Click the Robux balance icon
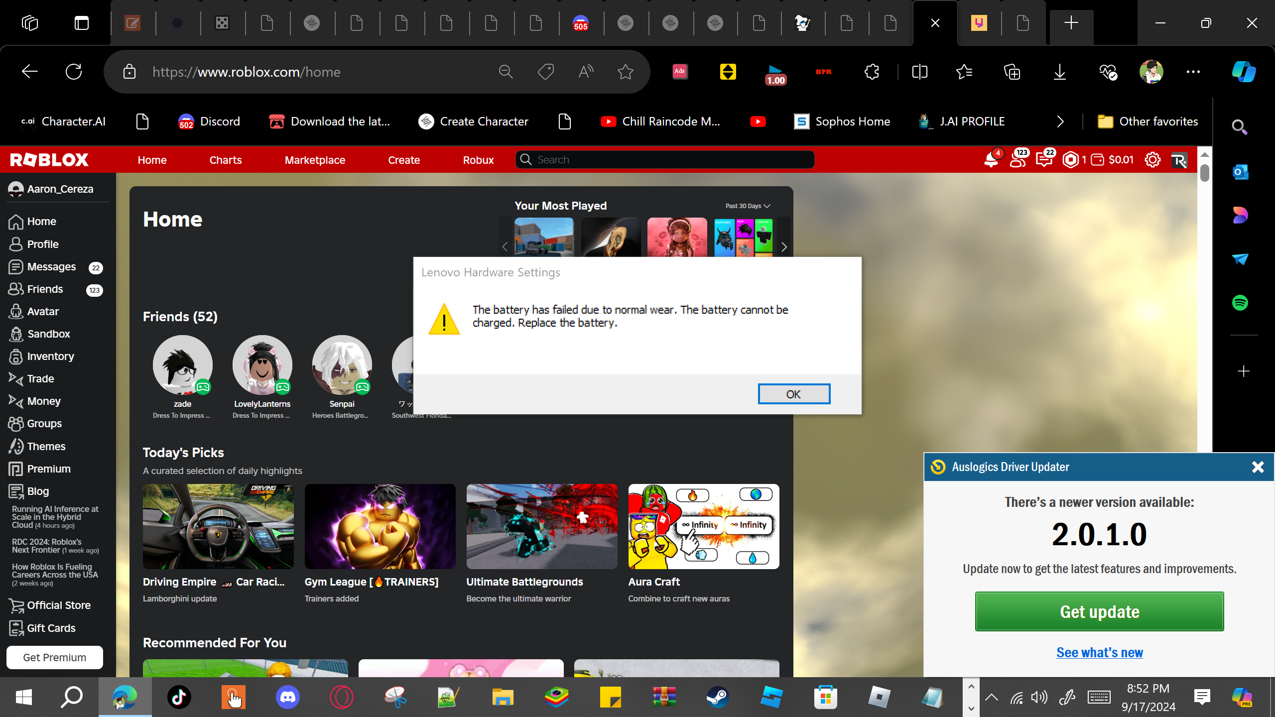Viewport: 1275px width, 717px height. (x=1070, y=160)
